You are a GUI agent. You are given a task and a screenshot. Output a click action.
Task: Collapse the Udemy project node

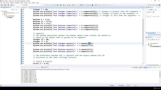[1, 11]
